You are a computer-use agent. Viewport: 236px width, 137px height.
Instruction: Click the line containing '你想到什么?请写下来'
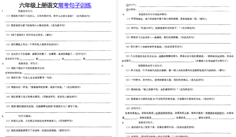tap(42, 106)
